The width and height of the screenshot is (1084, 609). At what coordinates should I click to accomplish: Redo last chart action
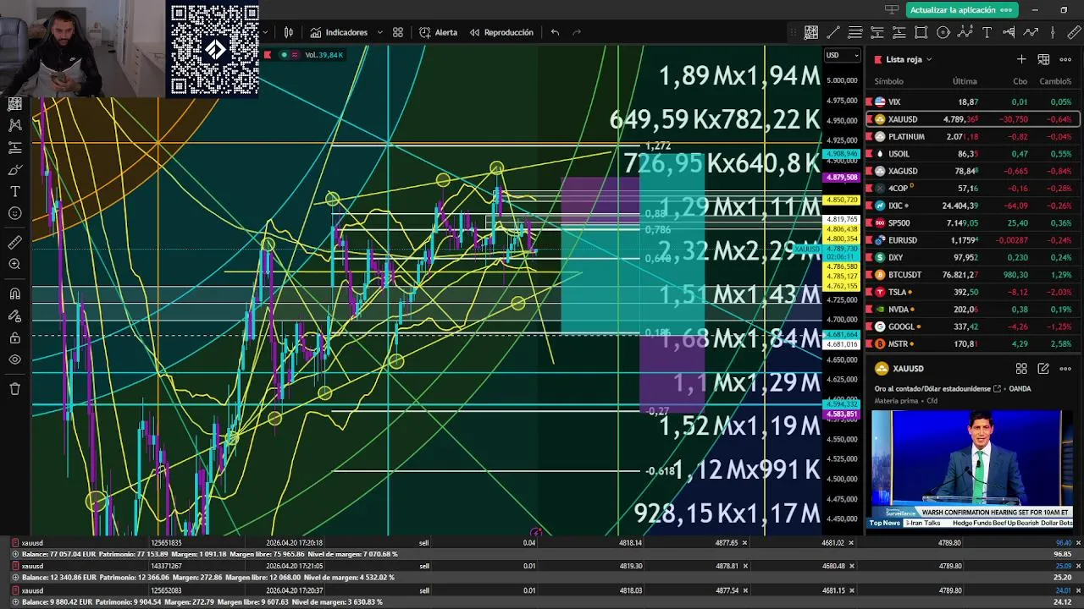pyautogui.click(x=577, y=32)
